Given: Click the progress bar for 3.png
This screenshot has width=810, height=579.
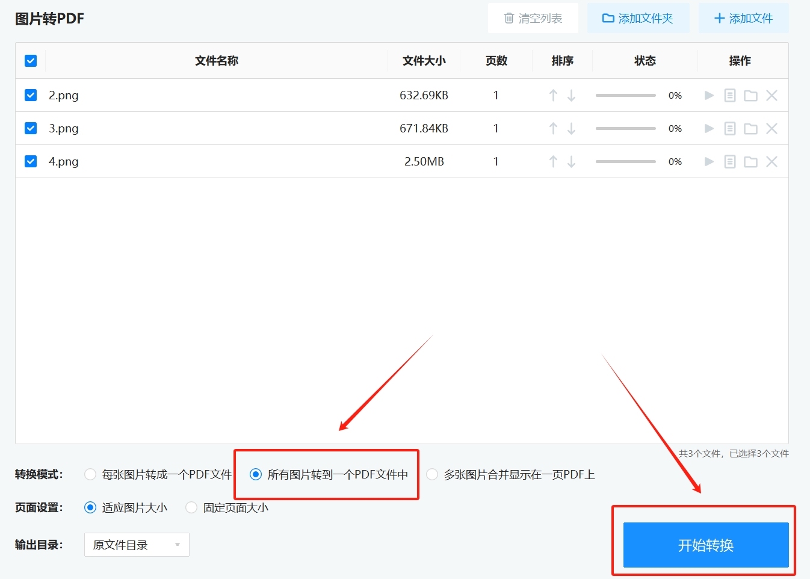Looking at the screenshot, I should coord(625,128).
